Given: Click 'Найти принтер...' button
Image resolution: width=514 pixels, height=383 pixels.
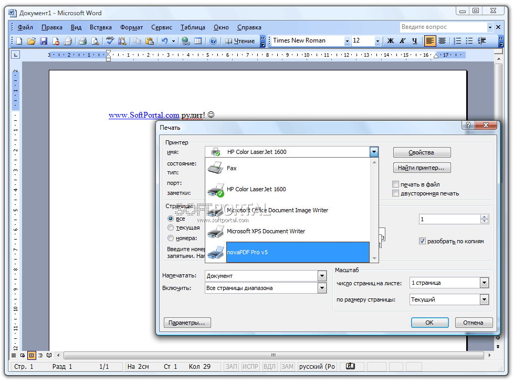Looking at the screenshot, I should pyautogui.click(x=422, y=168).
